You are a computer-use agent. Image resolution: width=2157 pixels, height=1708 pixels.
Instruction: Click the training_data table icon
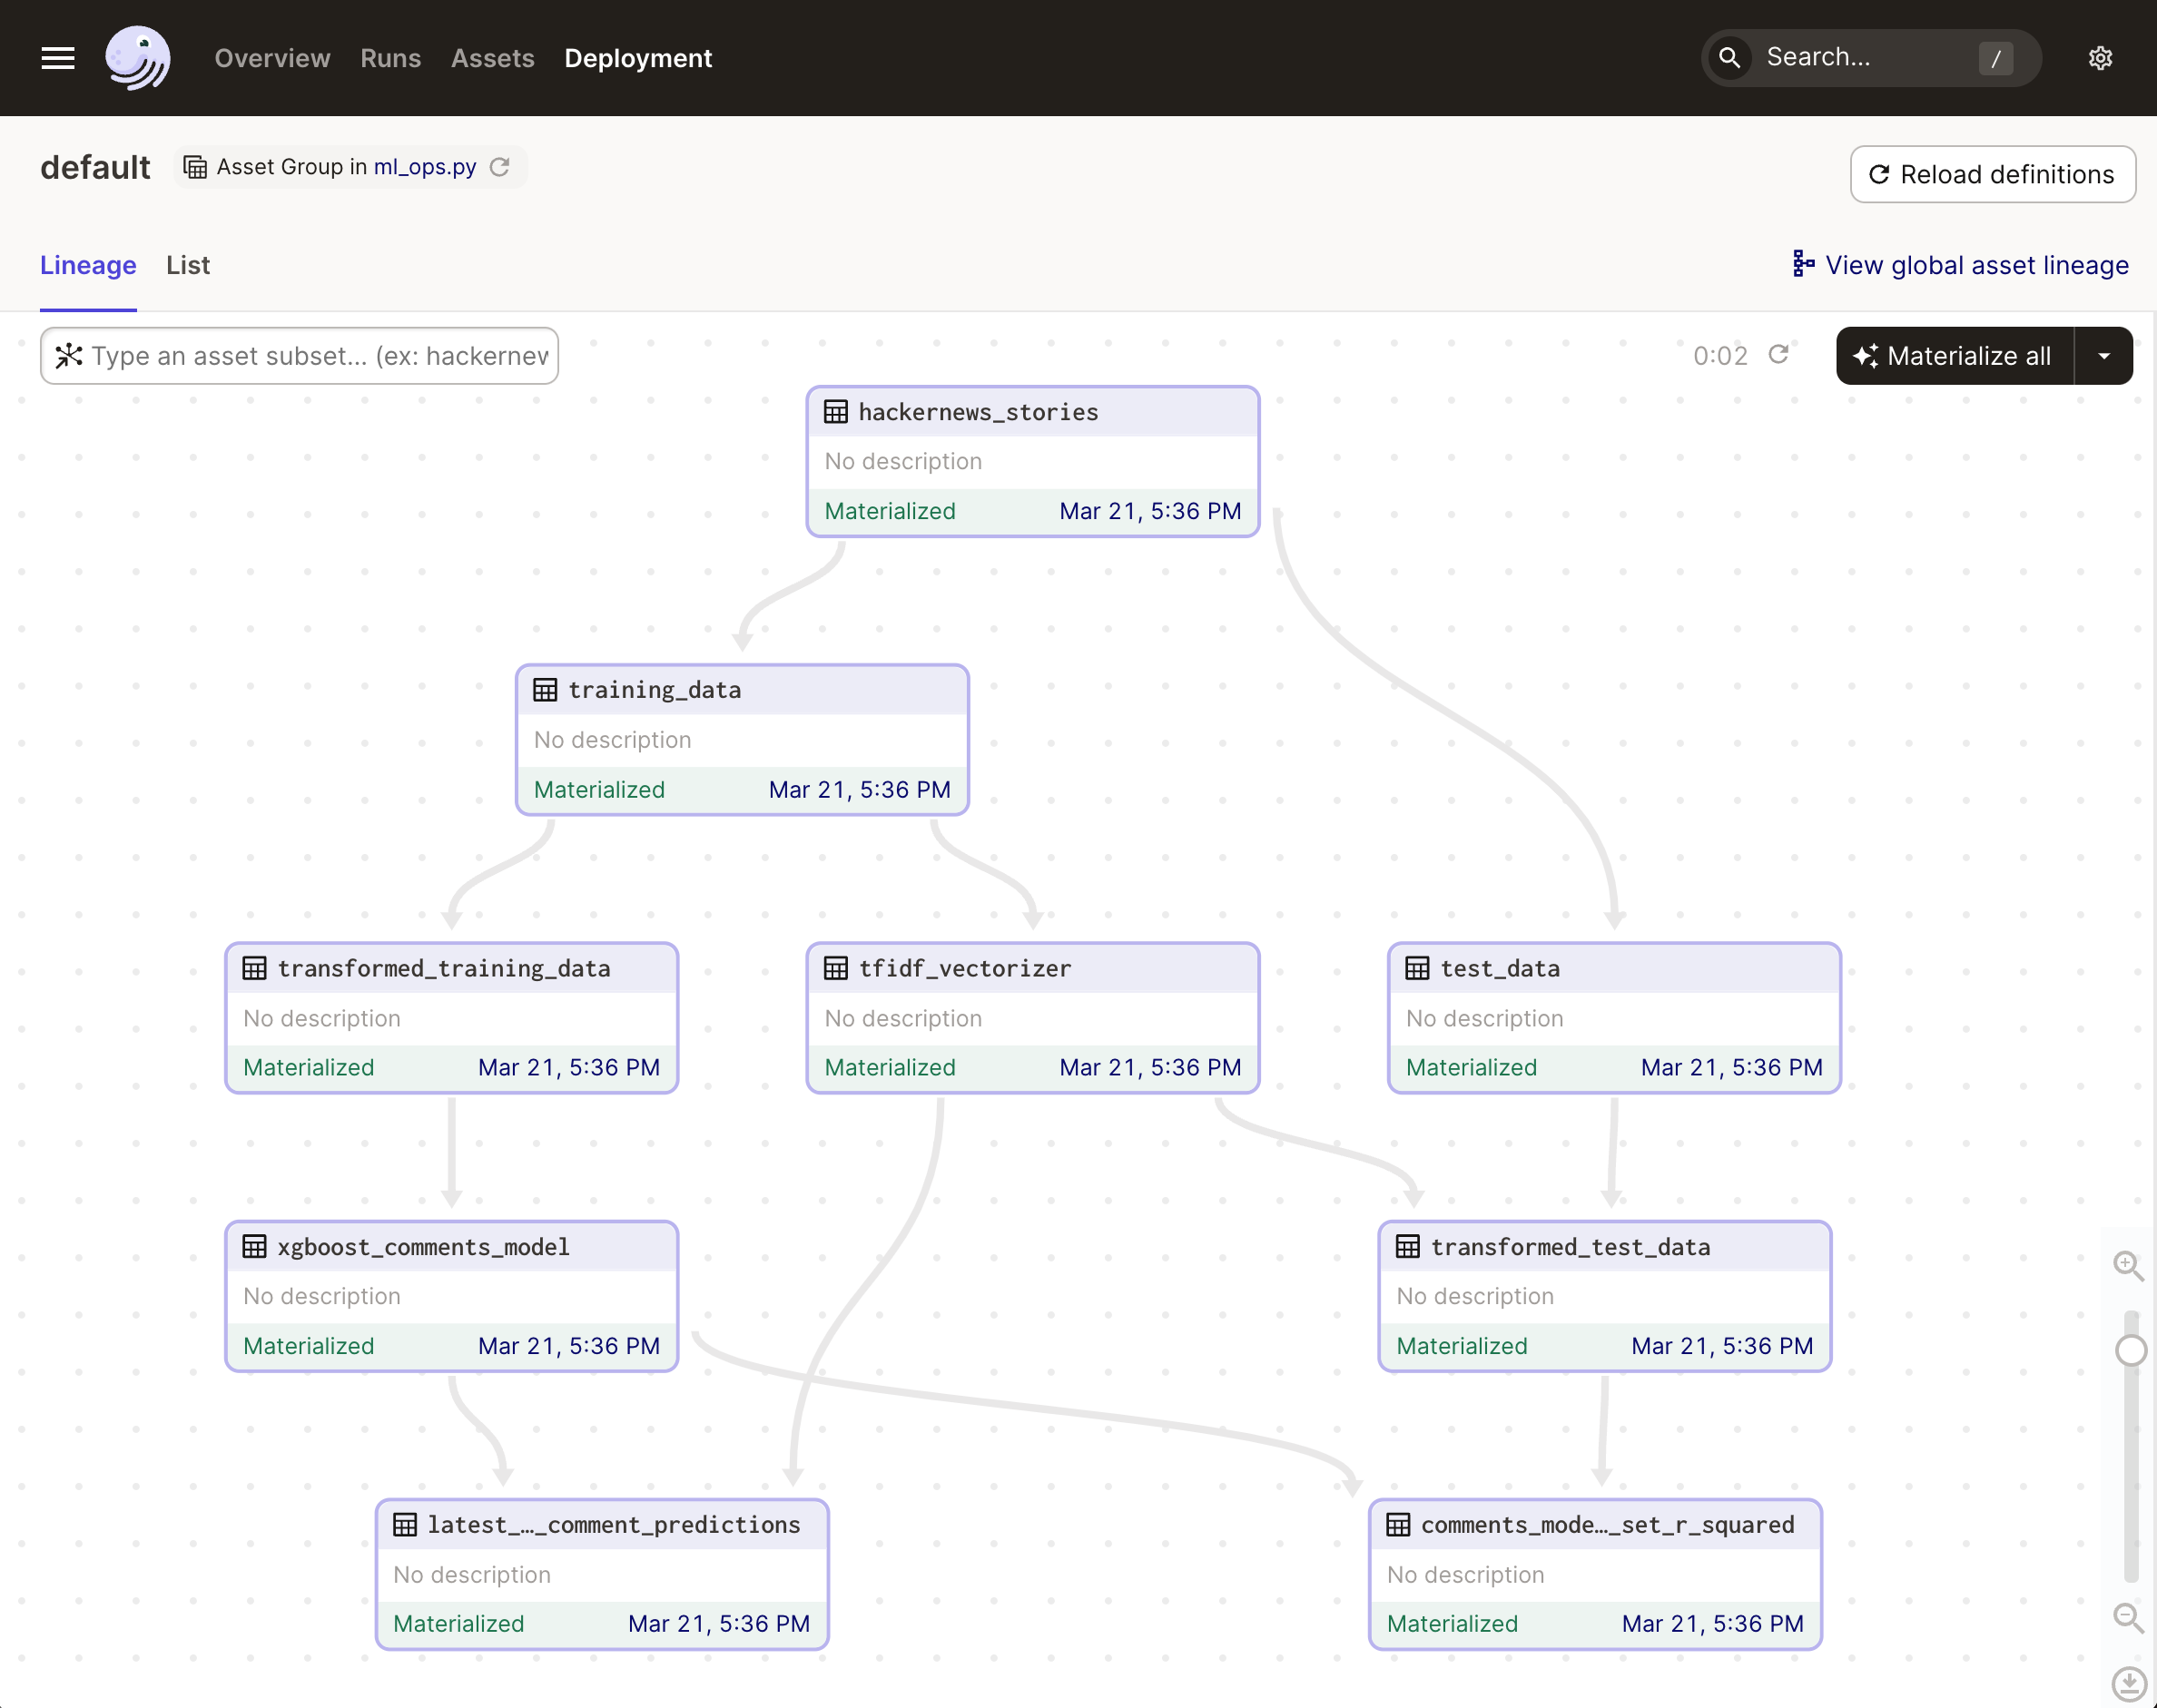point(547,690)
